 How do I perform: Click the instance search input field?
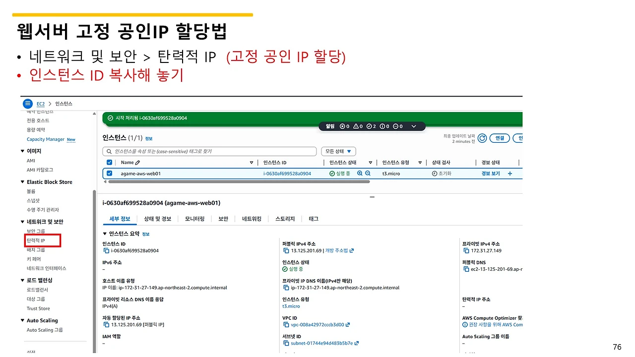coord(208,151)
